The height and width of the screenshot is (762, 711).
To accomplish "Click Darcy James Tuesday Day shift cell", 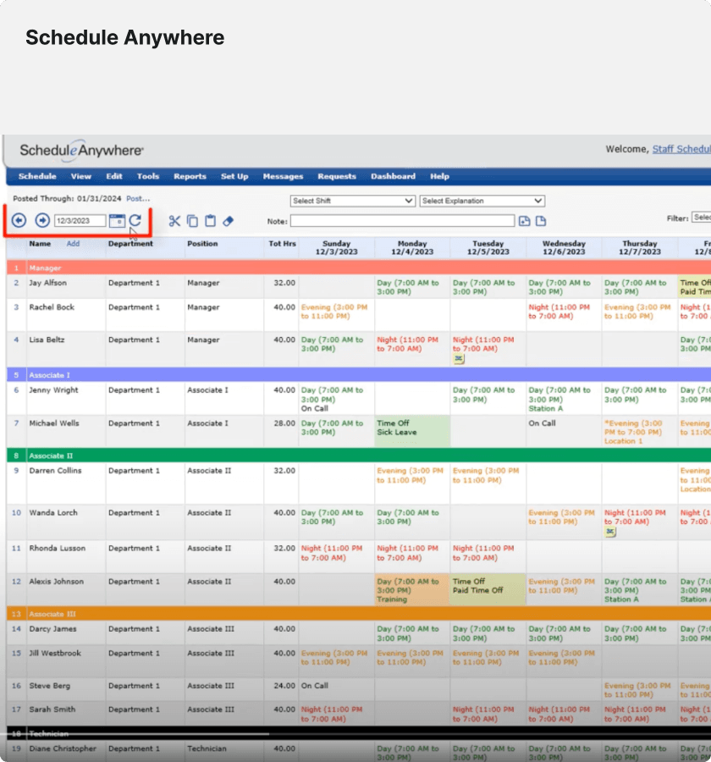I will pos(488,633).
